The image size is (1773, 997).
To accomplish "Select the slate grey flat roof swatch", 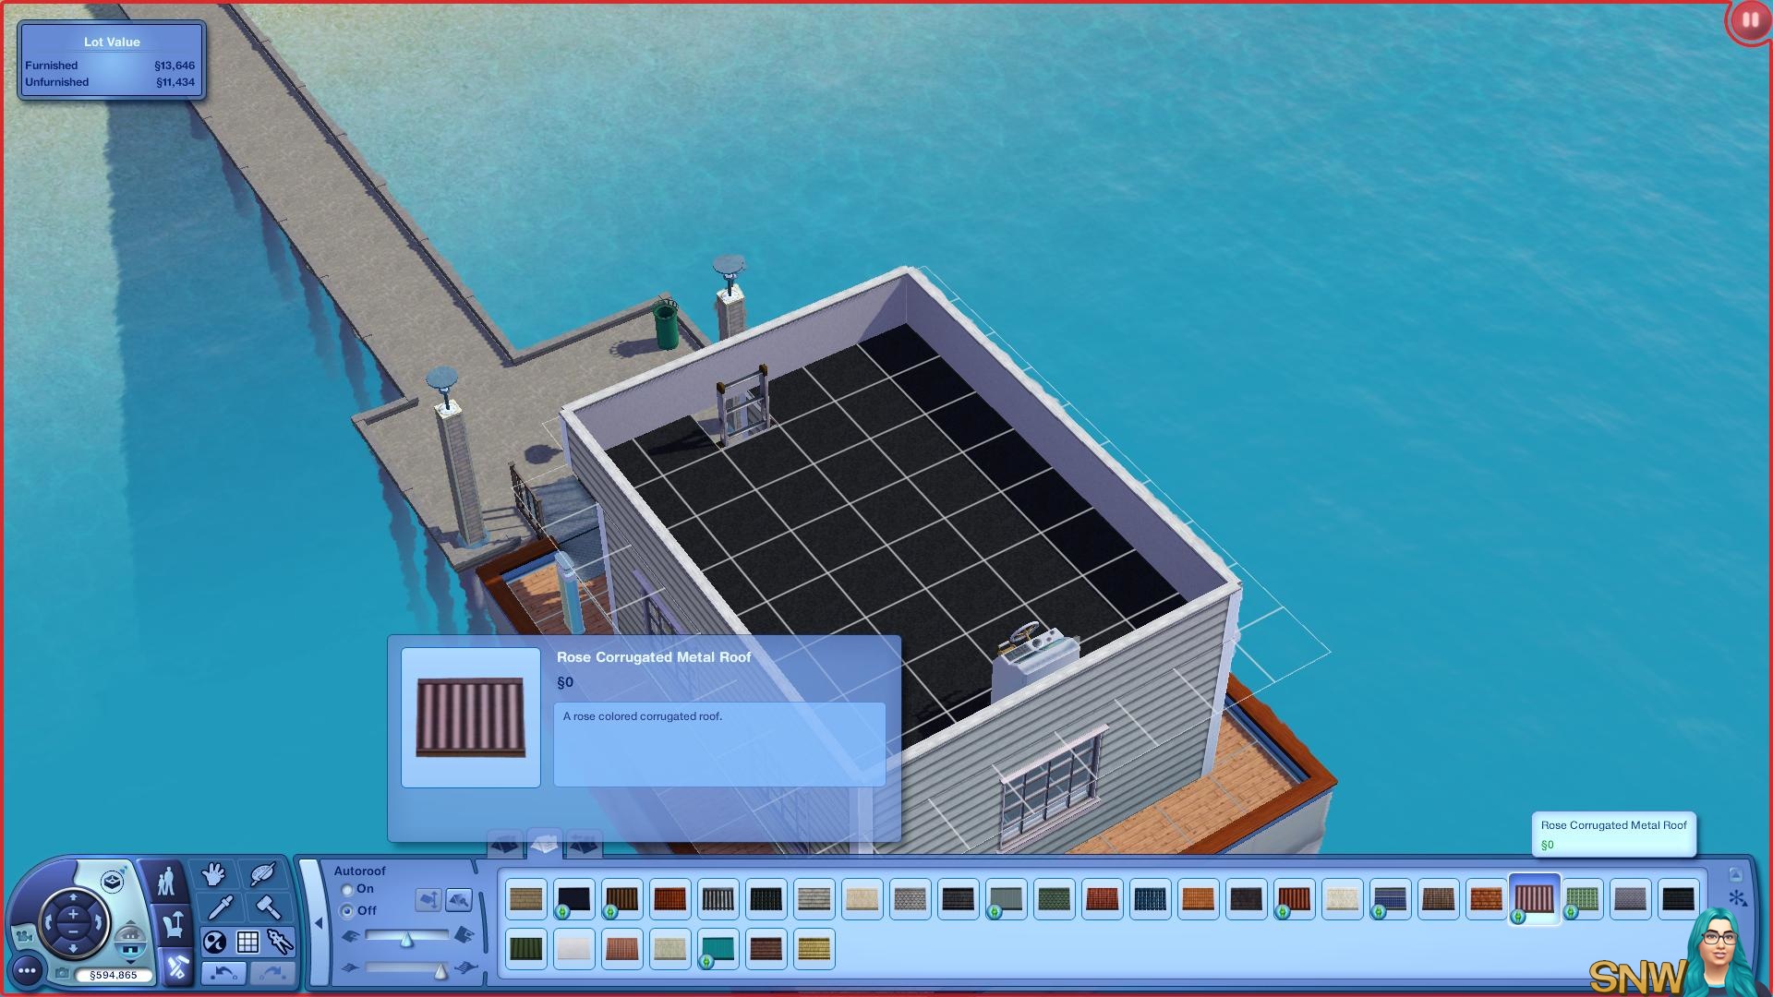I will pyautogui.click(x=1006, y=899).
